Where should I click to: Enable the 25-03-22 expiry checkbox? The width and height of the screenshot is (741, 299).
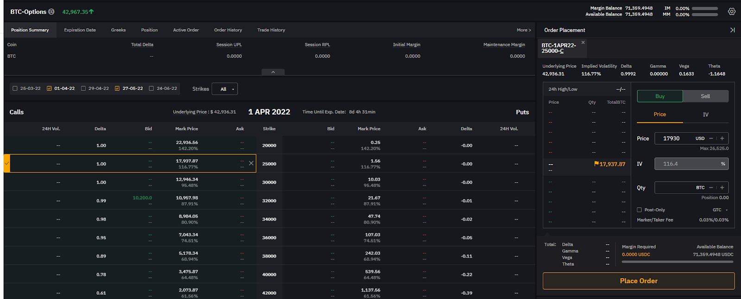click(x=15, y=89)
